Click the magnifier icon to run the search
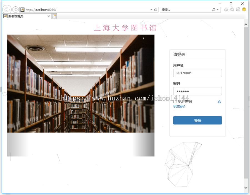250x195 pixels. pyautogui.click(x=213, y=9)
